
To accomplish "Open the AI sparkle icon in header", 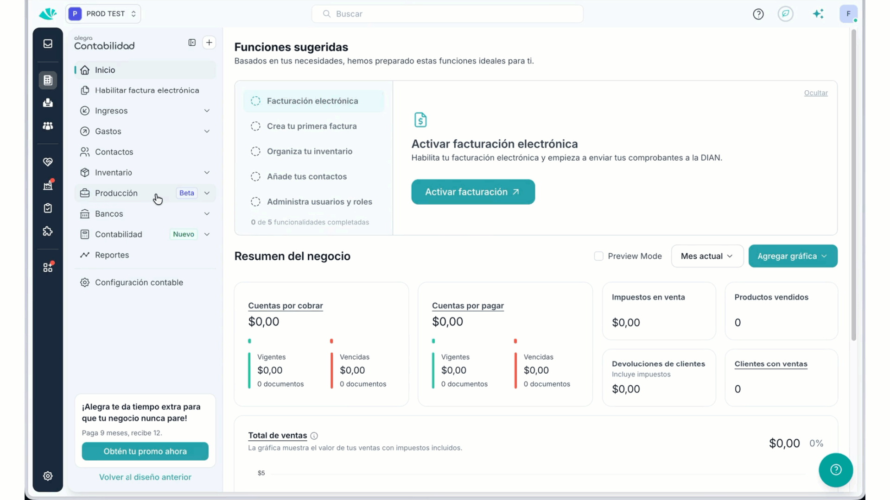I will [818, 14].
